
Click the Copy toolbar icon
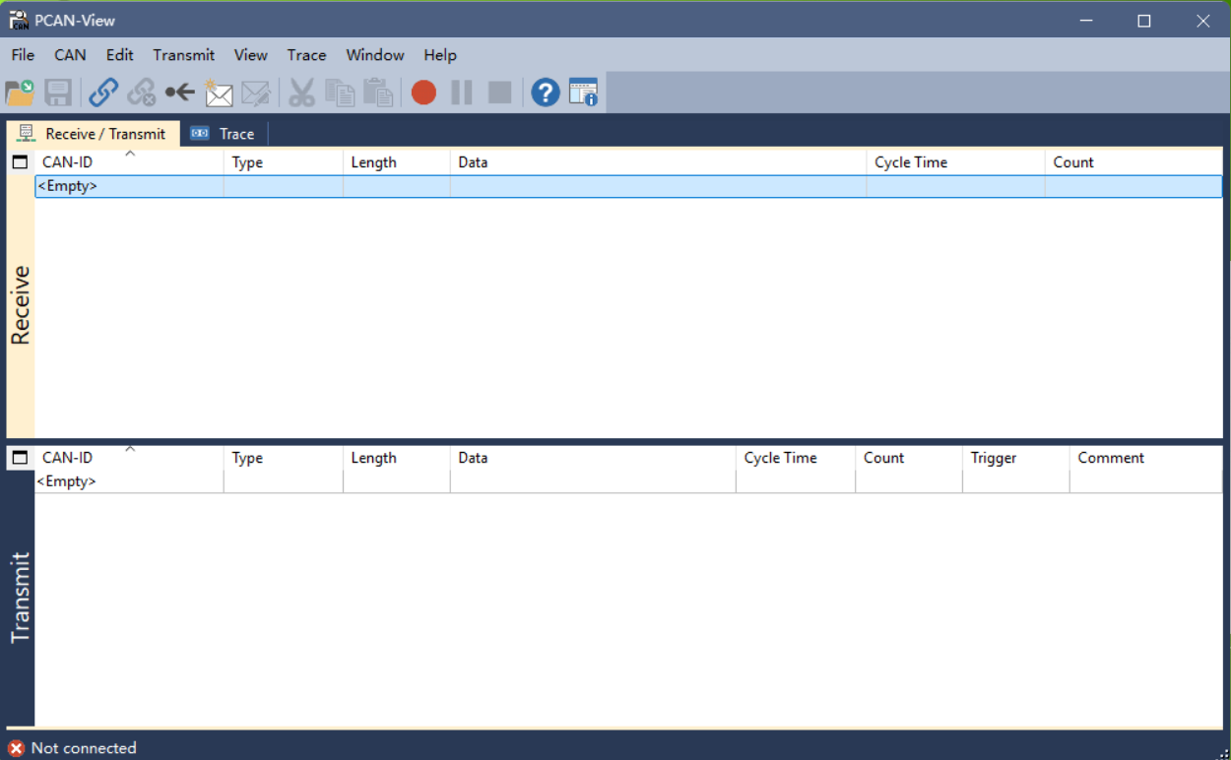coord(340,93)
